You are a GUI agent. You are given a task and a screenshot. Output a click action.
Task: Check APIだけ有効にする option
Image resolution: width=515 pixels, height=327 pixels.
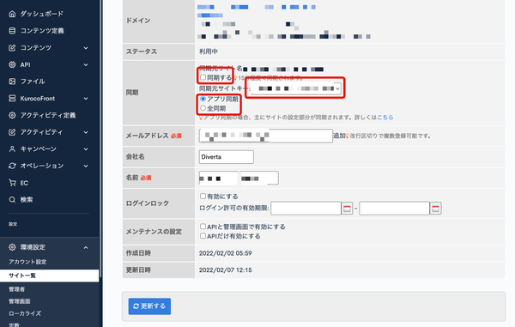coord(203,236)
